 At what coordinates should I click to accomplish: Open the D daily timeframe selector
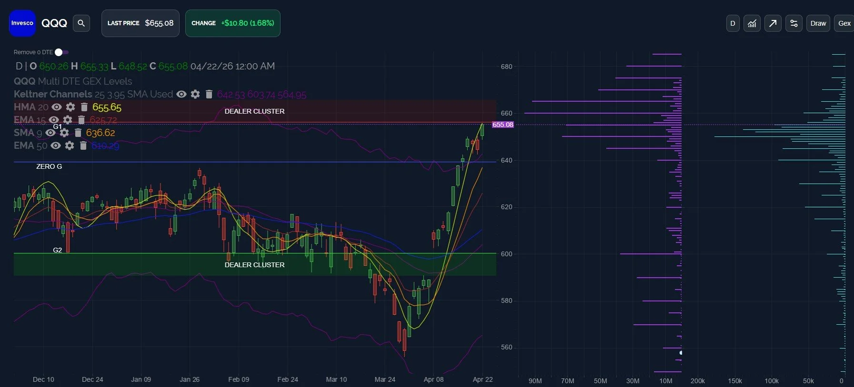point(733,23)
